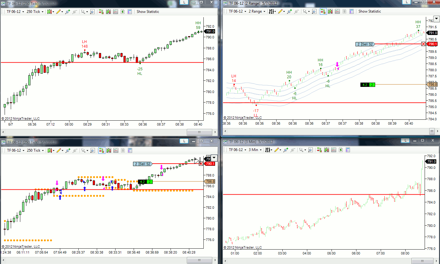This screenshot has width=440, height=264.
Task: Click magnifier window icon in top 250 Tick chart
Action: click(92, 12)
